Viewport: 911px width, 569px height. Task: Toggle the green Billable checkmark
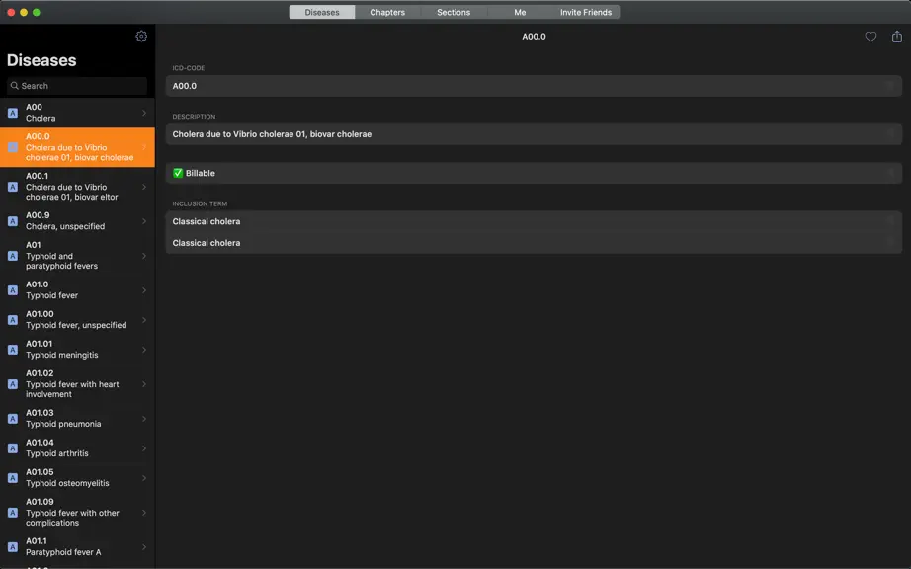tap(178, 173)
